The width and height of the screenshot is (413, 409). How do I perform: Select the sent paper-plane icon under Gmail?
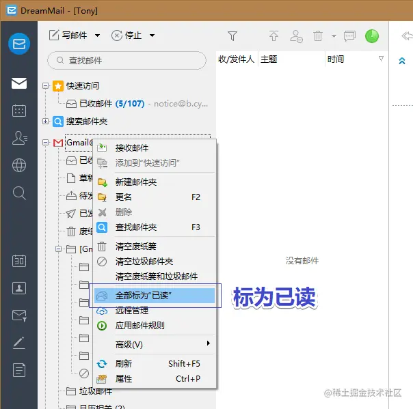coord(71,213)
